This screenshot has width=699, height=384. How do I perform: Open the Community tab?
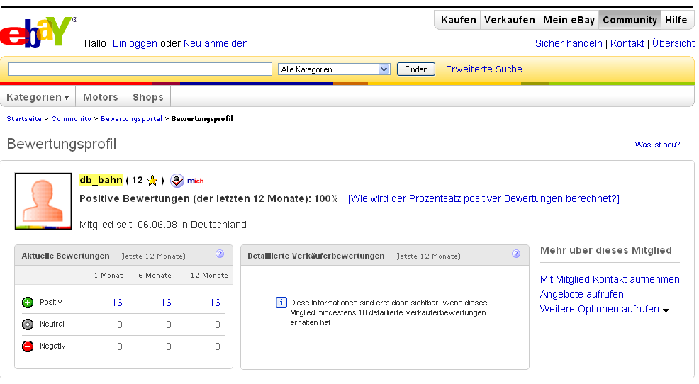630,20
